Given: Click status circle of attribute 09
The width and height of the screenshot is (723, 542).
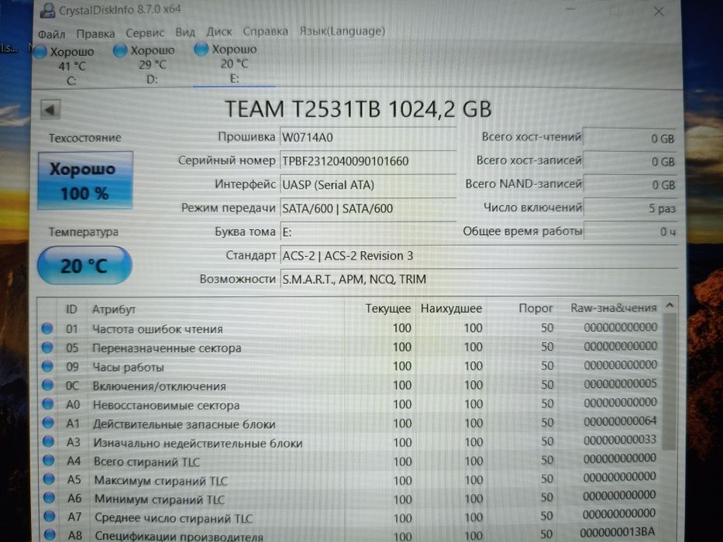Looking at the screenshot, I should 47,366.
